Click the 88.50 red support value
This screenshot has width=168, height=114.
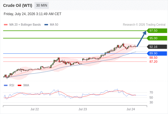[153, 58]
